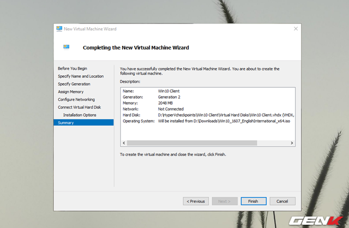Click the 'Memory:' label in description
This screenshot has width=349, height=228.
pos(130,103)
